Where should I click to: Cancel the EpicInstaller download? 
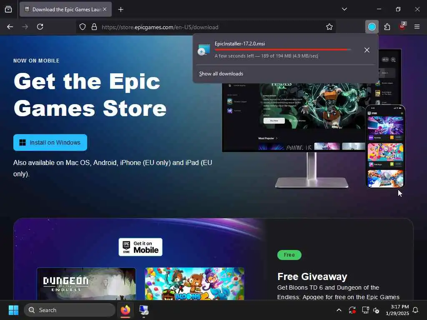367,50
